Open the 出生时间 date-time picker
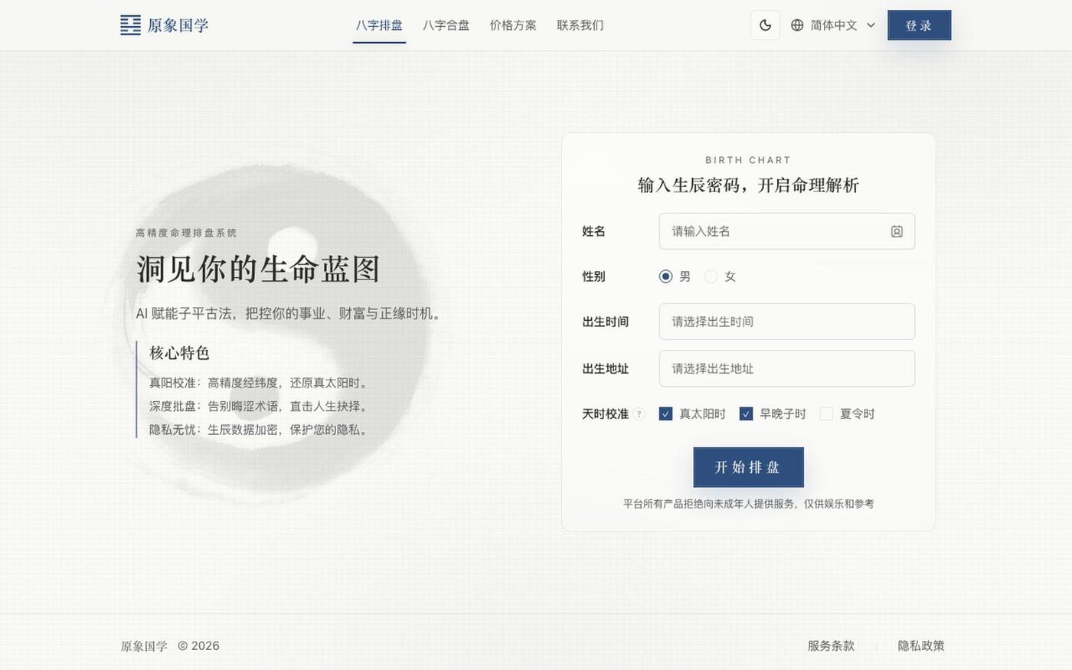1072x670 pixels. tap(786, 322)
